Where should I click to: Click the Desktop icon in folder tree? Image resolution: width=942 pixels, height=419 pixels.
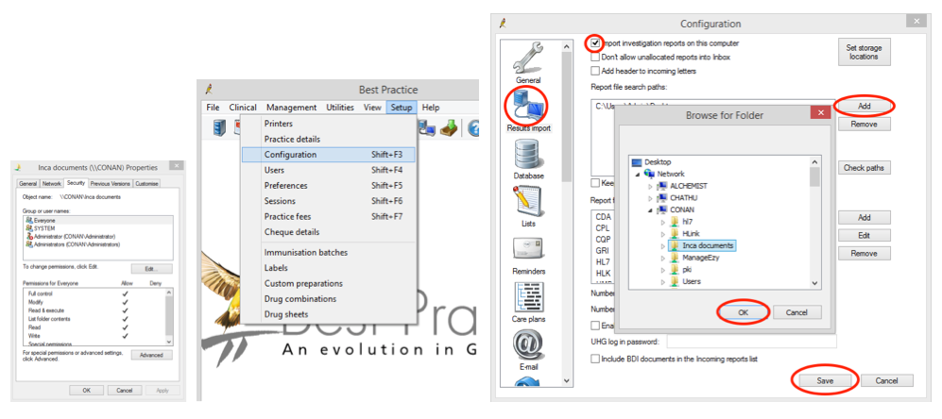click(x=637, y=162)
